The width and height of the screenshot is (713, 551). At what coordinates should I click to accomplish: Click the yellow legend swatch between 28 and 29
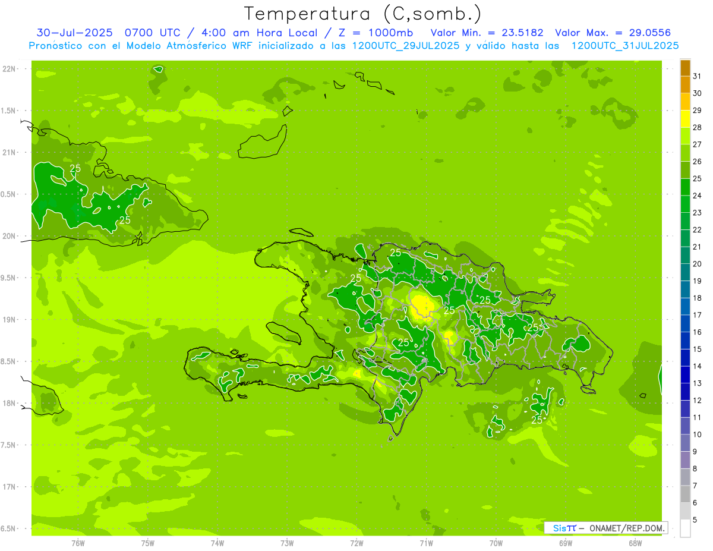pyautogui.click(x=685, y=119)
